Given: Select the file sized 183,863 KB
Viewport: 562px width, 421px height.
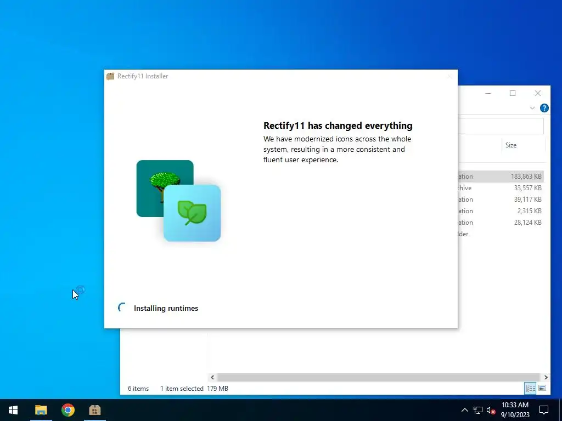Looking at the screenshot, I should click(x=501, y=177).
